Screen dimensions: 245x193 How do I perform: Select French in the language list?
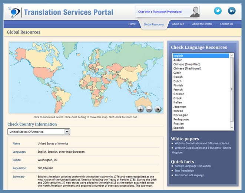click(x=201, y=89)
